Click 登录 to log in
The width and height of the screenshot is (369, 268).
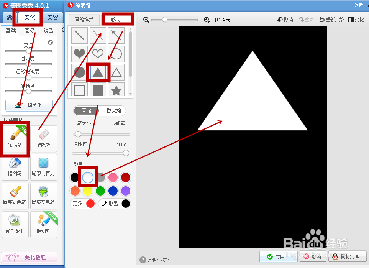358,5
